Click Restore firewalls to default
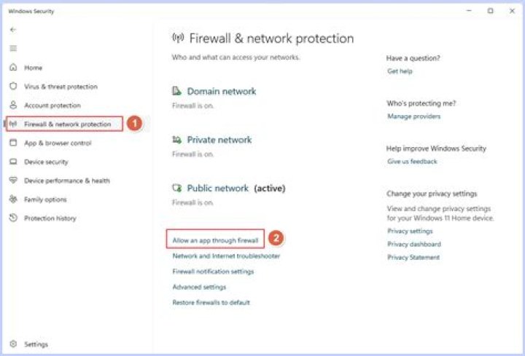 pyautogui.click(x=211, y=302)
